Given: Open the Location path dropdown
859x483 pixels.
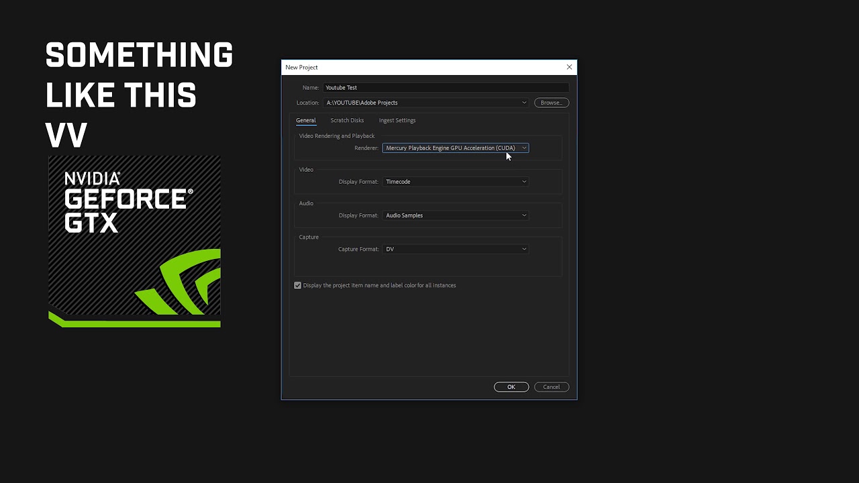Looking at the screenshot, I should coord(426,103).
